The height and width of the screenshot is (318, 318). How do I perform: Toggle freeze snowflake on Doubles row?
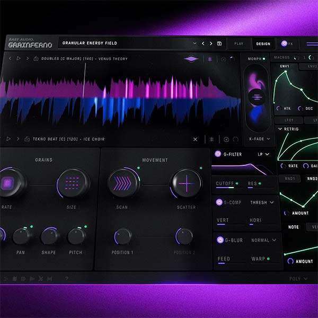pos(210,59)
